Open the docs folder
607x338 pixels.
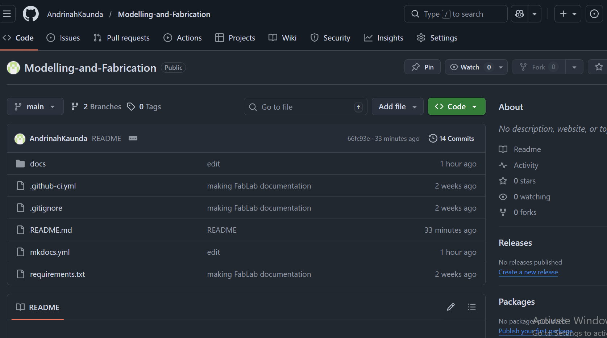(38, 164)
